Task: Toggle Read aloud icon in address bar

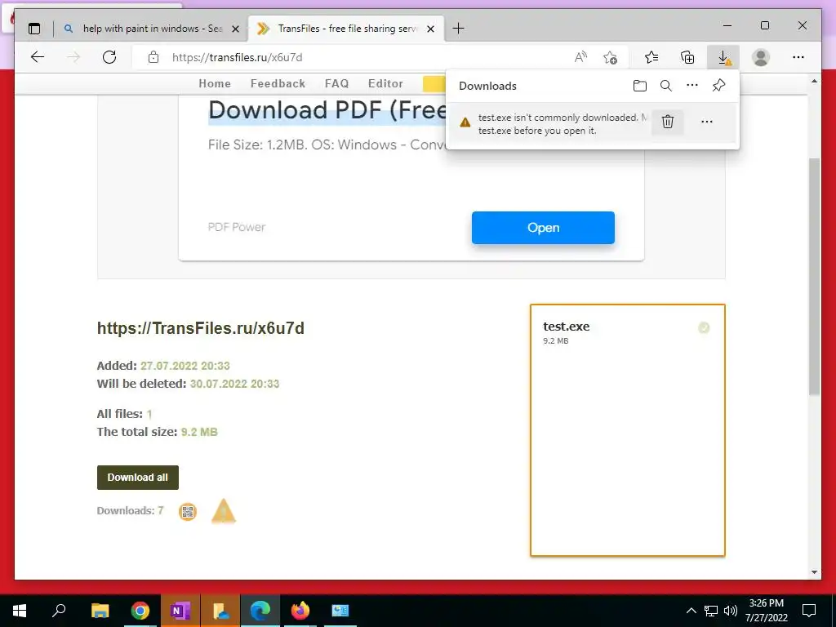Action: tap(580, 57)
